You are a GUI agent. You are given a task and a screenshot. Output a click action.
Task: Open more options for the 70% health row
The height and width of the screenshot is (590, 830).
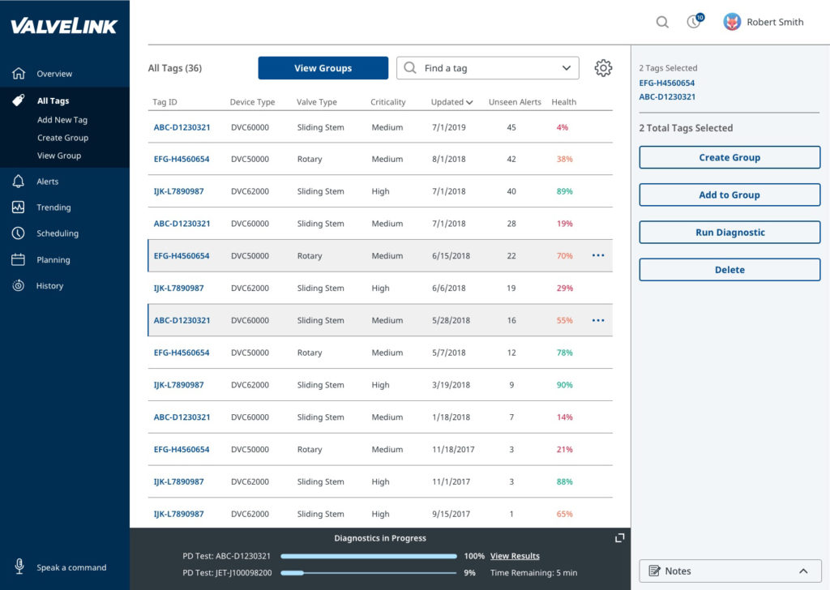pos(598,256)
